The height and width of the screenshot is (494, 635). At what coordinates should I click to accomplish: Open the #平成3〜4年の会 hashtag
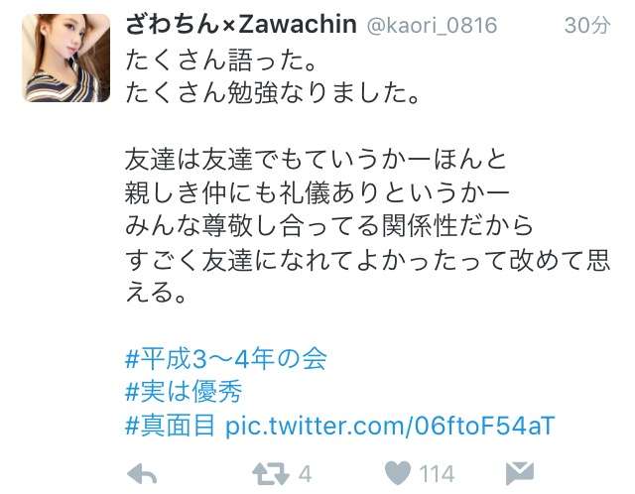[226, 359]
